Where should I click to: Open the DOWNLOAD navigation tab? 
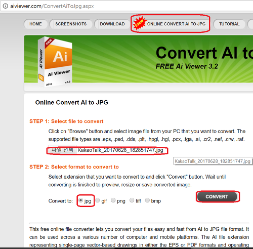tap(112, 24)
